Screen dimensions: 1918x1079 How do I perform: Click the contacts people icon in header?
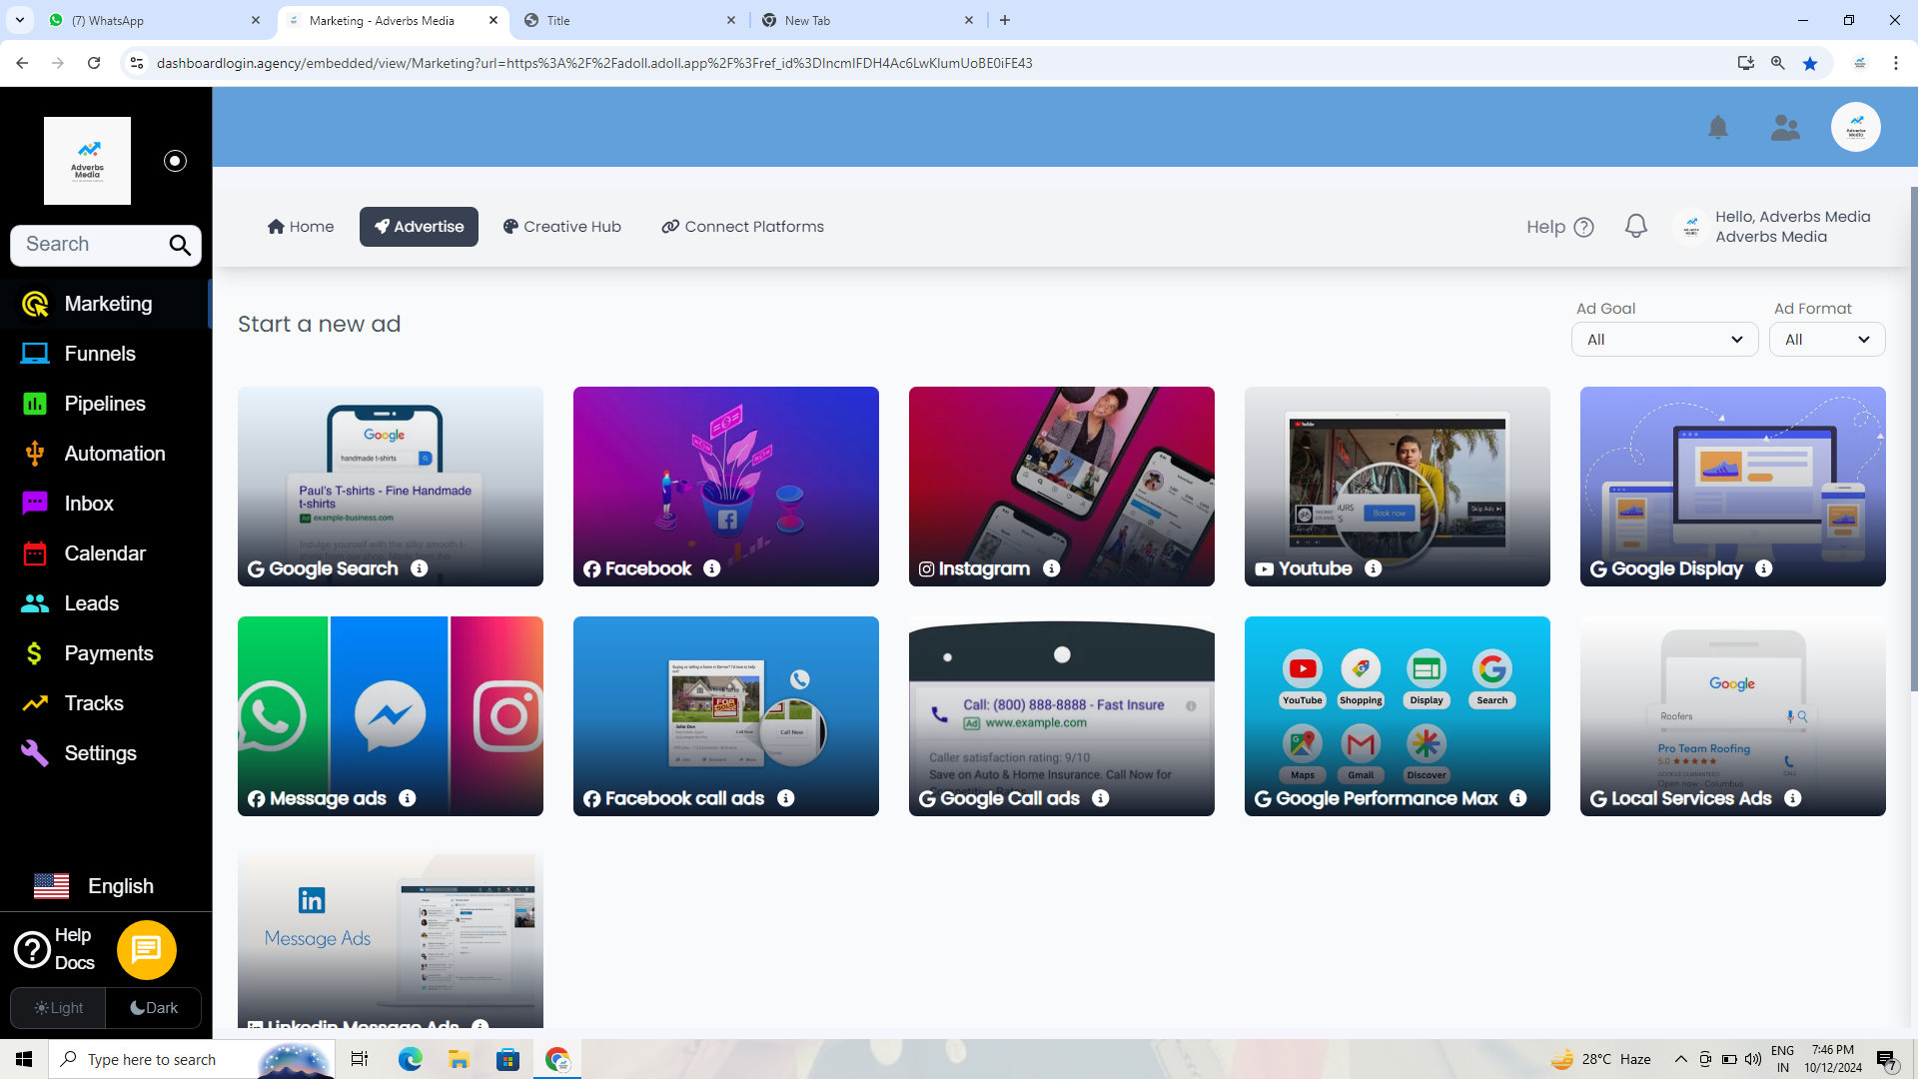click(1784, 127)
